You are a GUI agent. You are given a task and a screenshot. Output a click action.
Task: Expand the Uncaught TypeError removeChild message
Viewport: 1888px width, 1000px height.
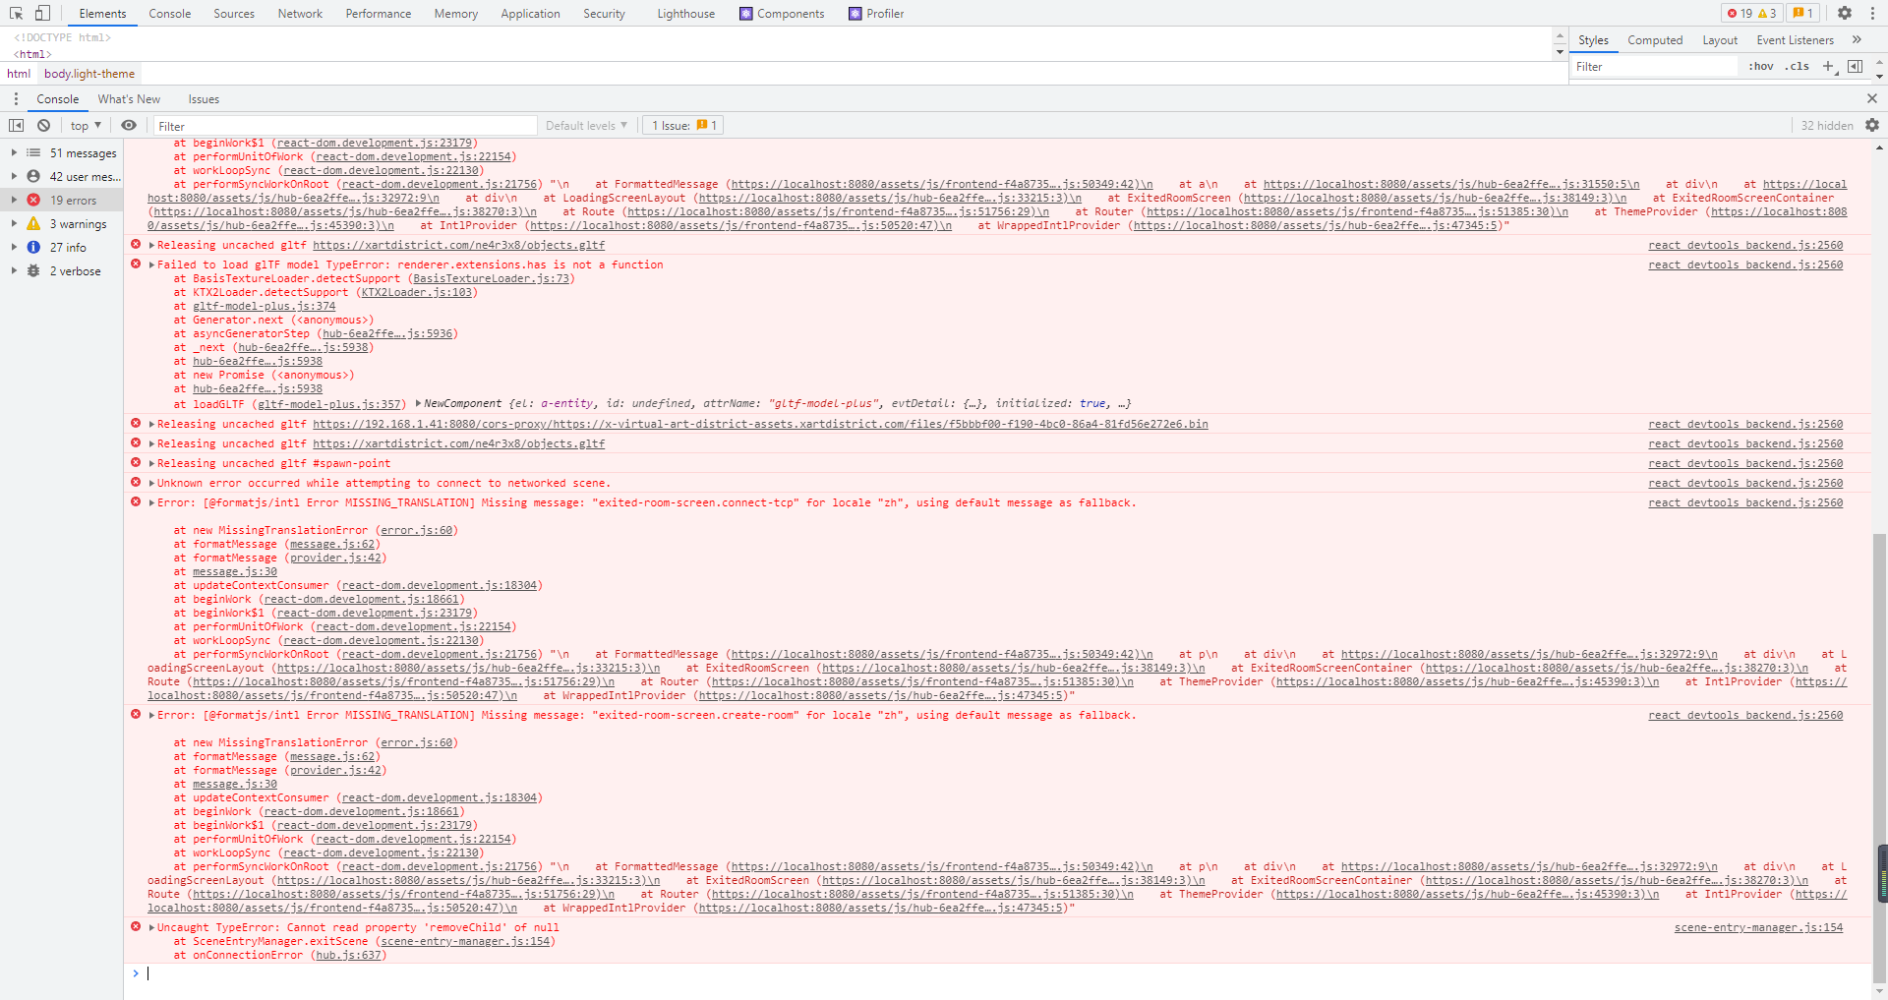pos(152,927)
